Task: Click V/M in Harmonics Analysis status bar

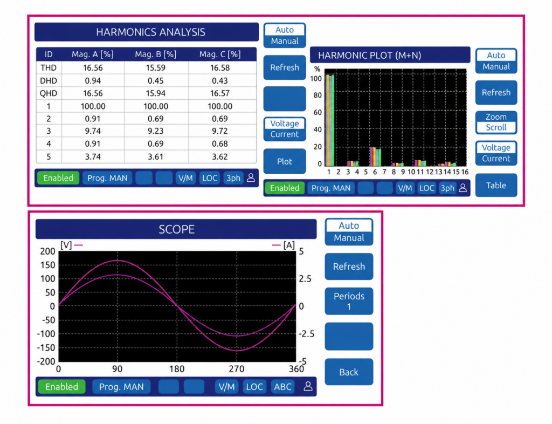Action: tap(185, 178)
